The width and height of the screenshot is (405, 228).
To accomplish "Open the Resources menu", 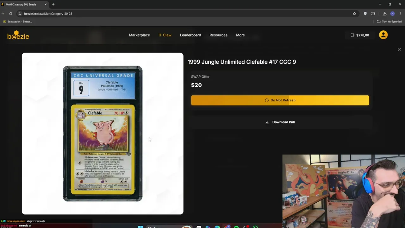I will [x=218, y=35].
